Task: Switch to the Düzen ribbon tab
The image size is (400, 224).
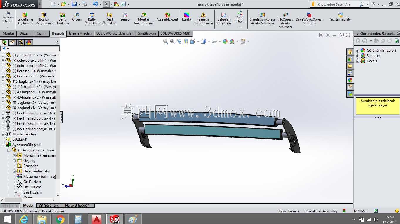Action: [24, 33]
